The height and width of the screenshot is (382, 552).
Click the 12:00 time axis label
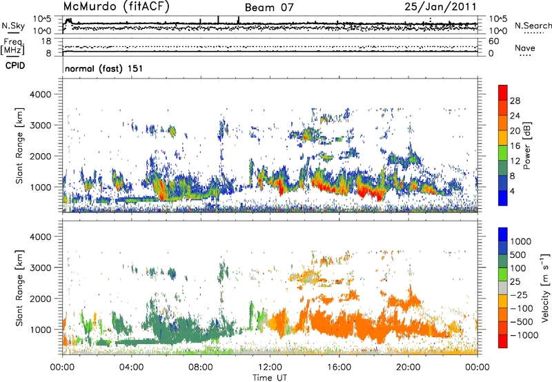(270, 368)
